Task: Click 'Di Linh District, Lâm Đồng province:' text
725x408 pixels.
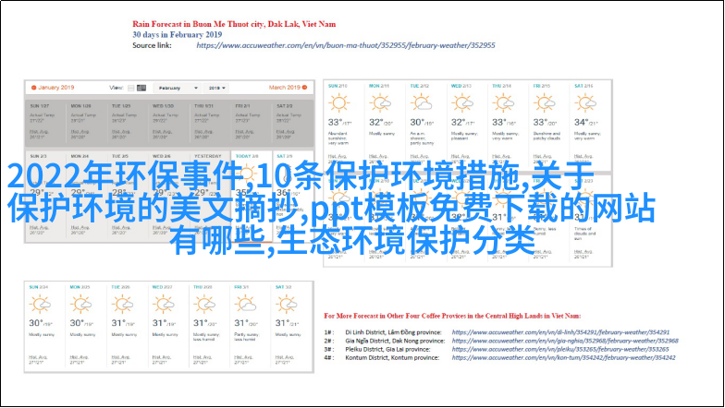Action: [x=394, y=332]
